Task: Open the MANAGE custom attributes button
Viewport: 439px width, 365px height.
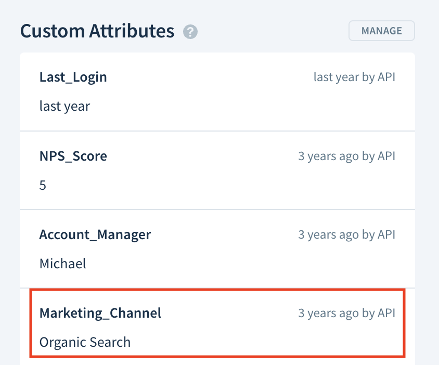Action: pos(382,31)
